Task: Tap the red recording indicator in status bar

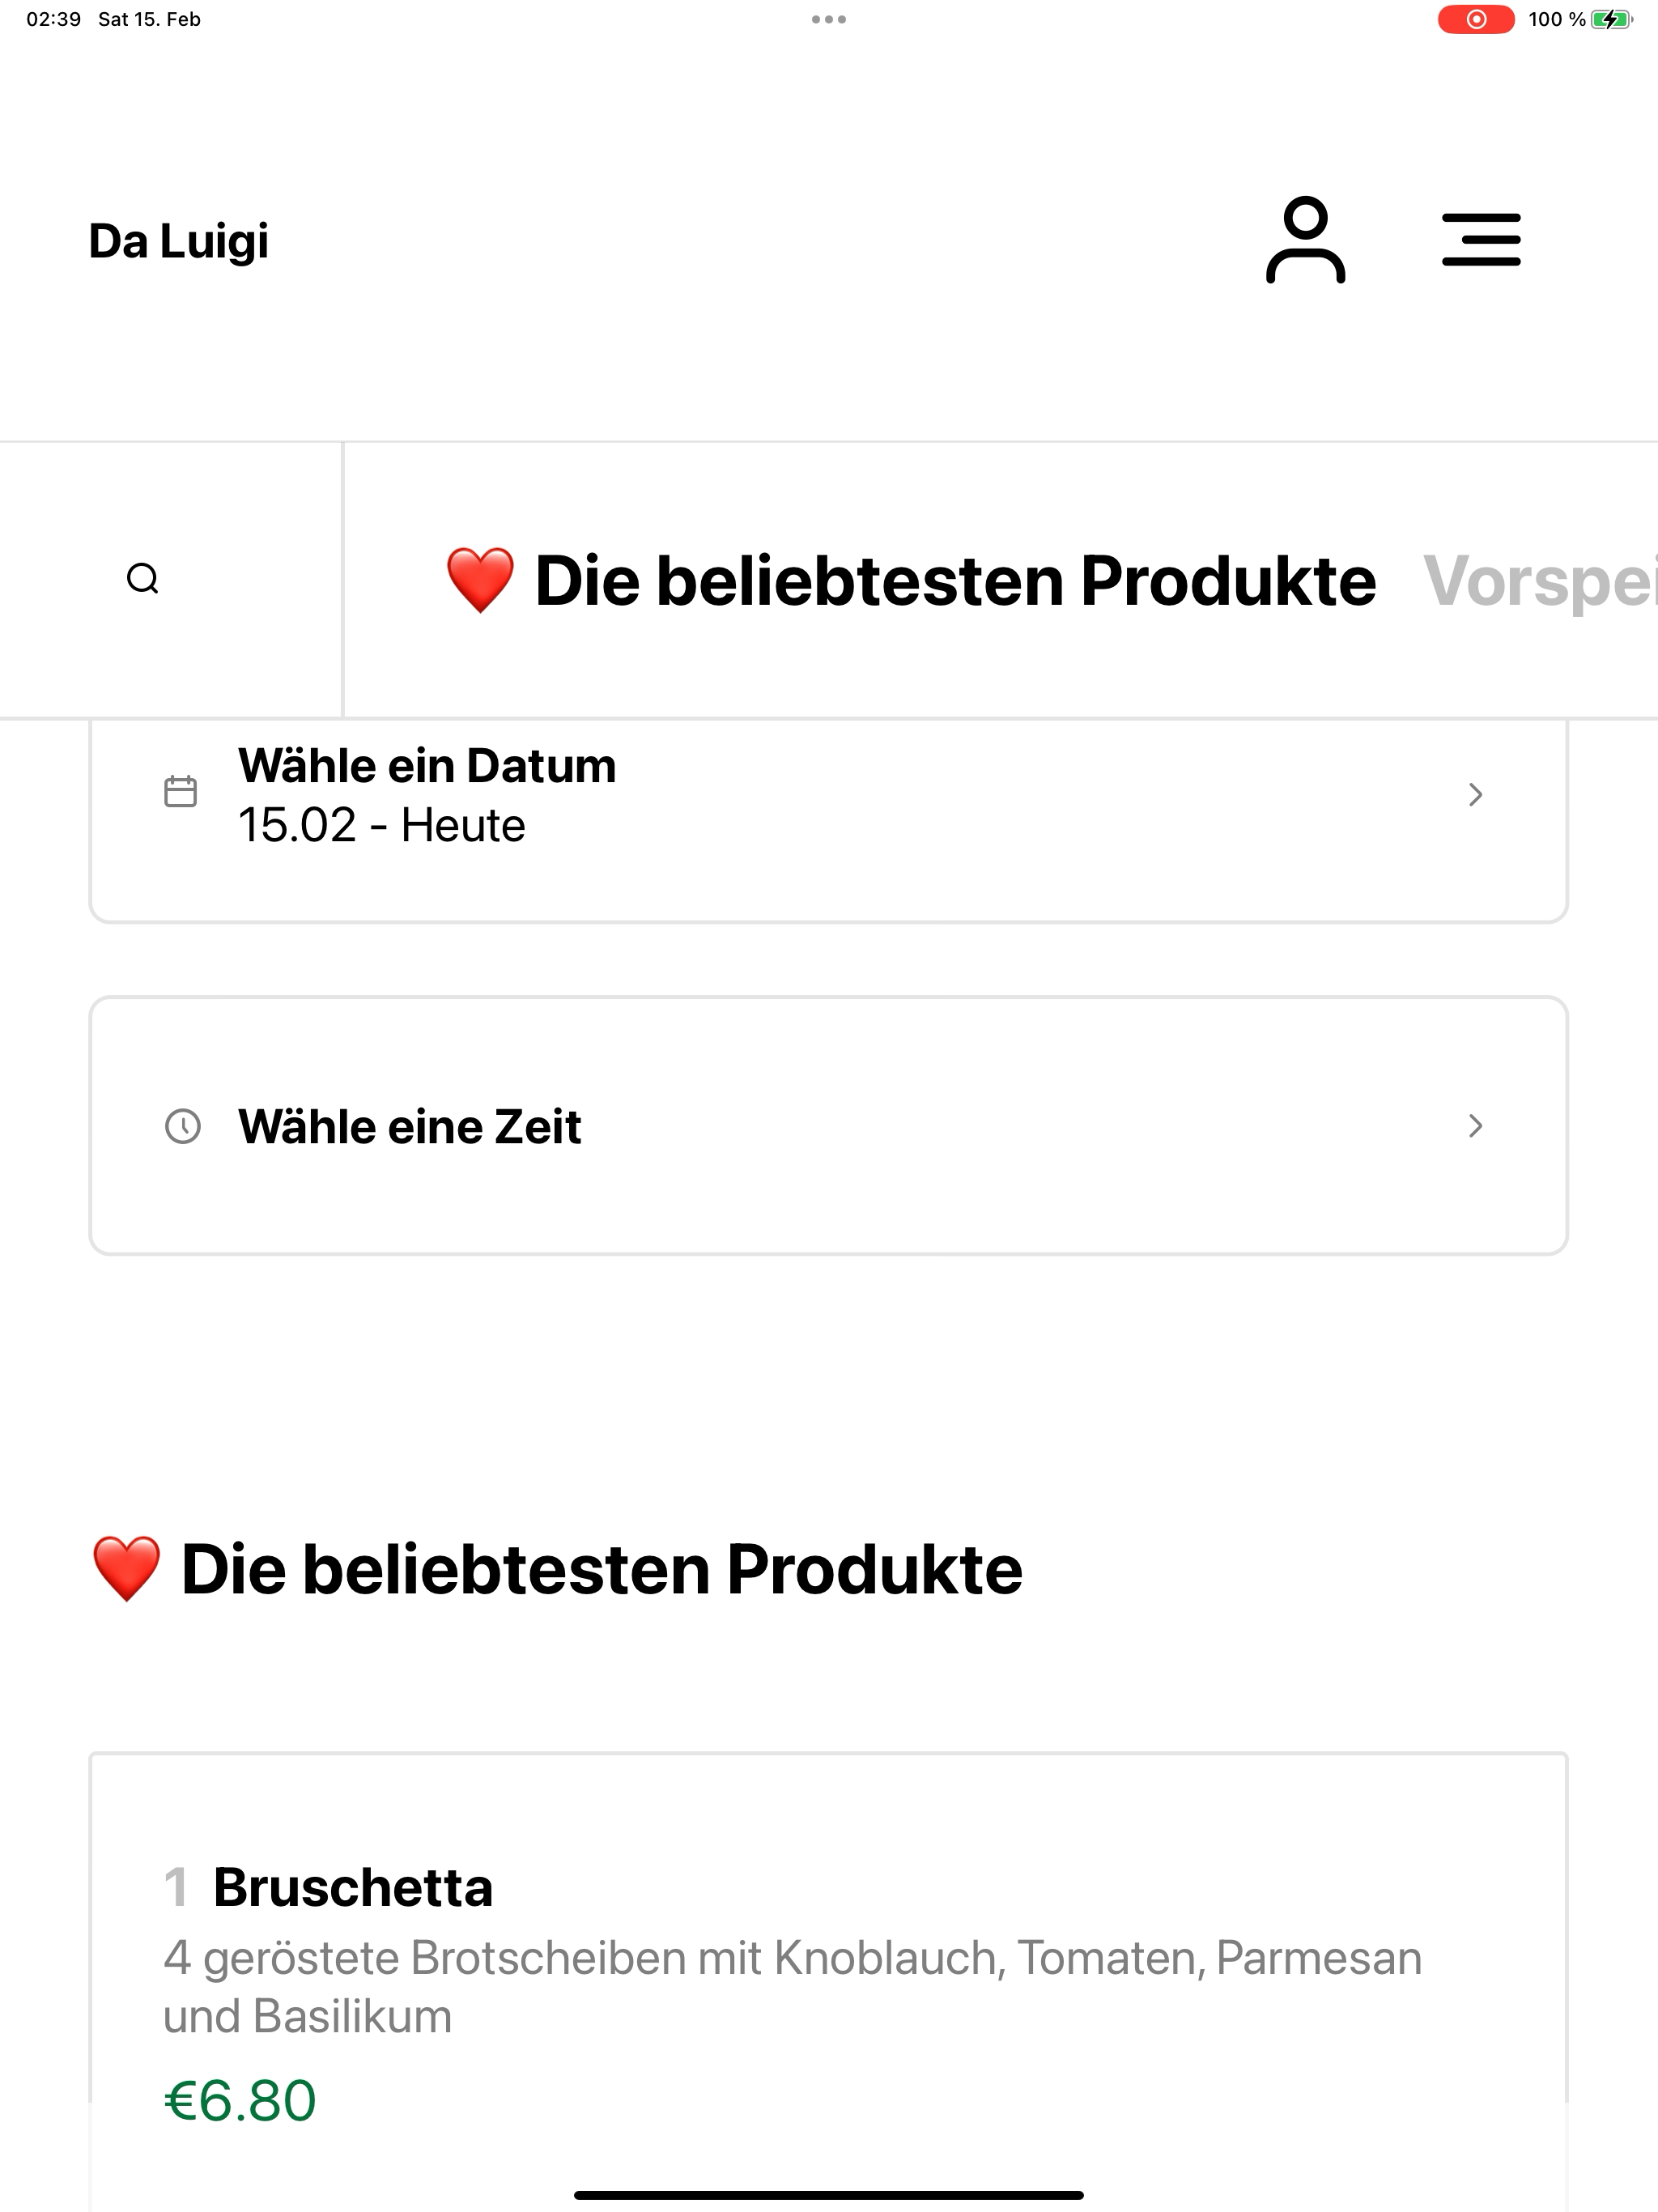Action: click(x=1475, y=19)
